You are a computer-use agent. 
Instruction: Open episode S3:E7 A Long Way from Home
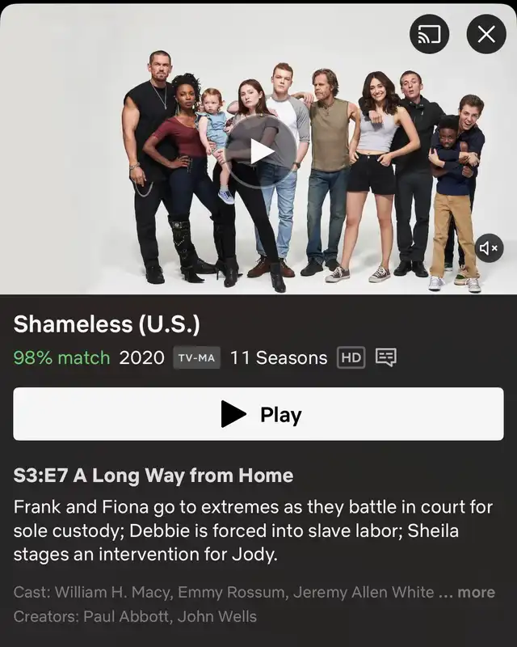pyautogui.click(x=153, y=476)
